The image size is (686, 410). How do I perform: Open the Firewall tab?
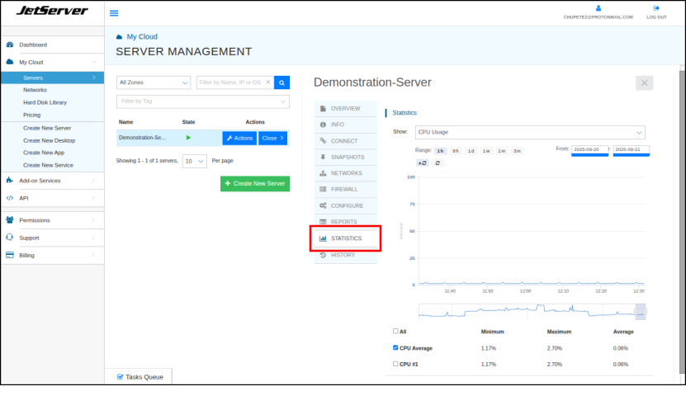click(x=343, y=189)
